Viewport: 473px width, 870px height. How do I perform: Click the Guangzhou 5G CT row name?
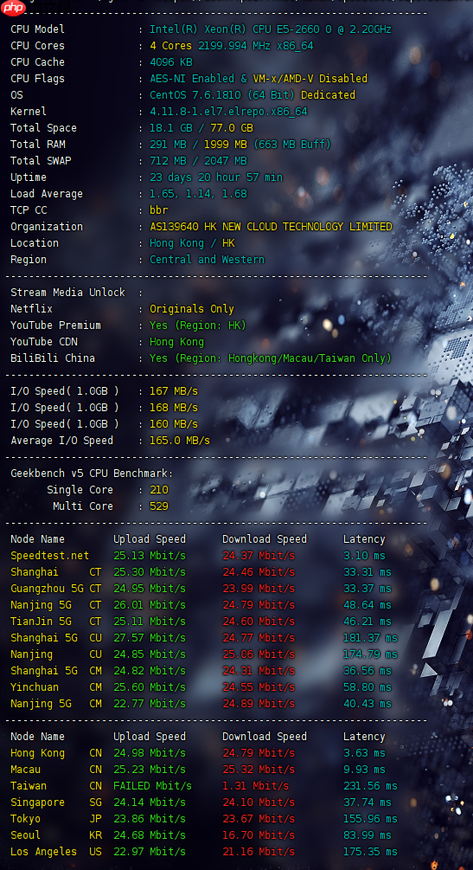(x=56, y=589)
